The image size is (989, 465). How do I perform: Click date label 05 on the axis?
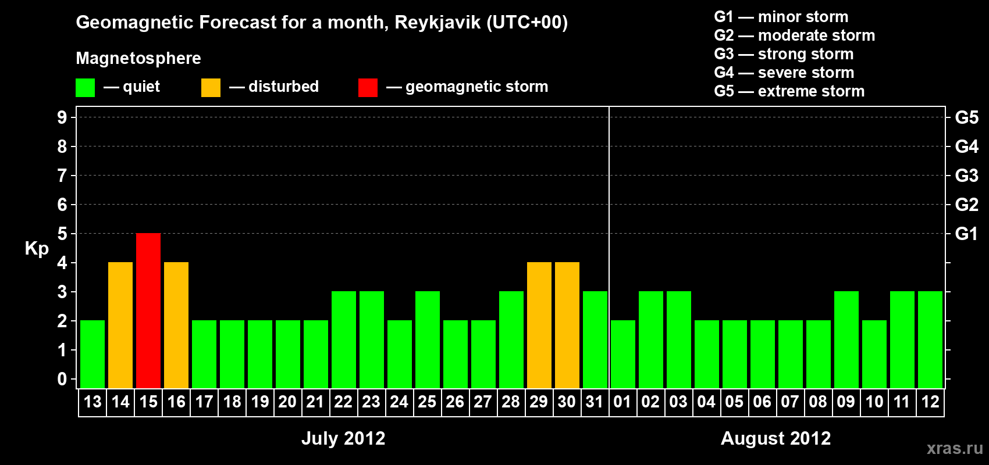[735, 402]
